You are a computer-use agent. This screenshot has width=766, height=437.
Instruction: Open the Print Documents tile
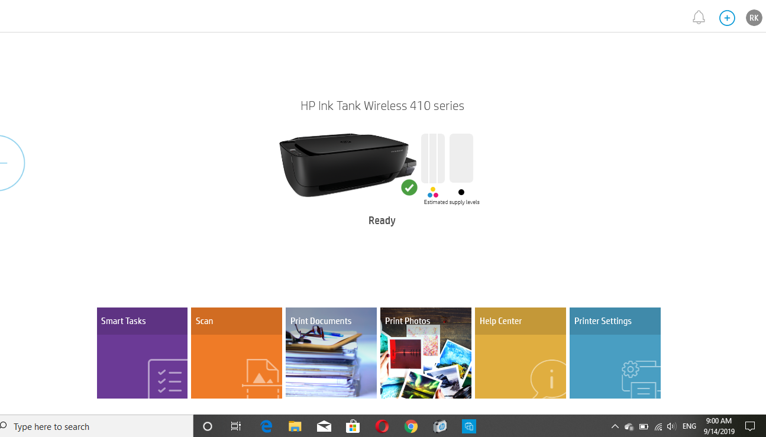tap(331, 353)
